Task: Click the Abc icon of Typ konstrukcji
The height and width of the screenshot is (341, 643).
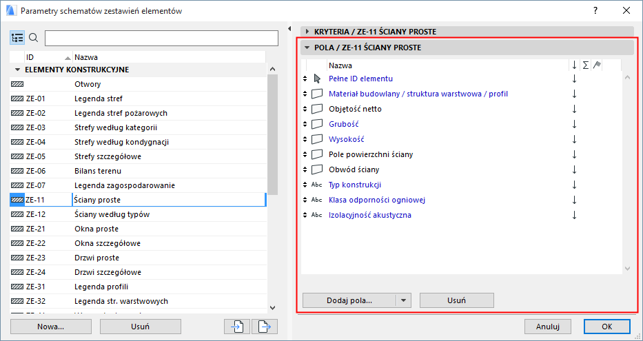Action: coord(316,185)
